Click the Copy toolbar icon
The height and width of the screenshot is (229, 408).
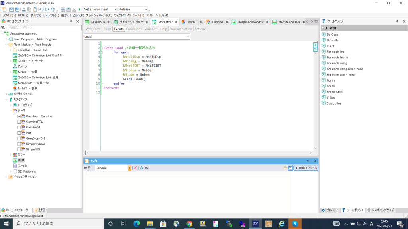pyautogui.click(x=29, y=10)
